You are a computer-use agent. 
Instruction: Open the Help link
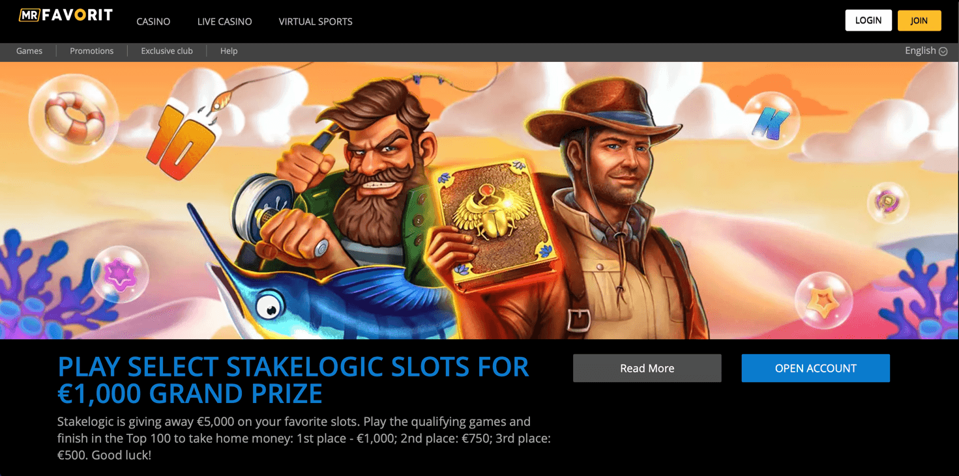229,51
